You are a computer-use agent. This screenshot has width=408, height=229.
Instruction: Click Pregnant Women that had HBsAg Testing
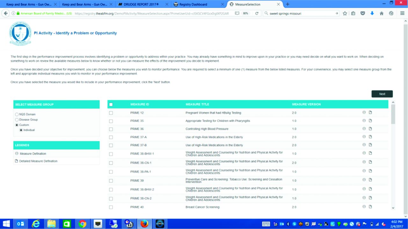213,113
